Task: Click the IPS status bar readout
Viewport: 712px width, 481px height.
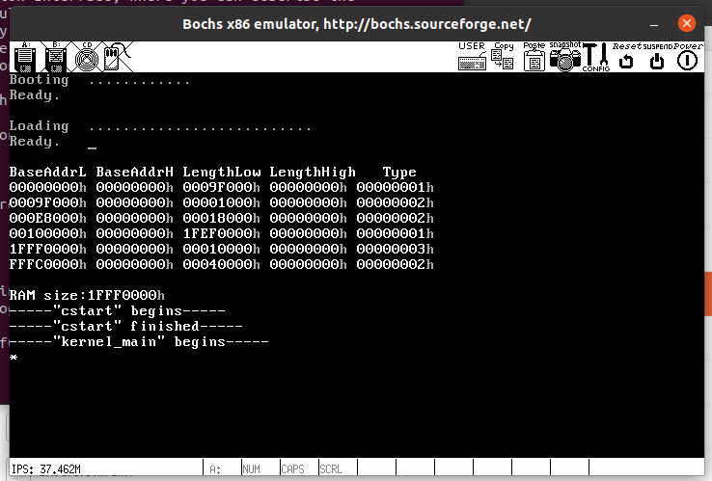Action: pyautogui.click(x=46, y=468)
